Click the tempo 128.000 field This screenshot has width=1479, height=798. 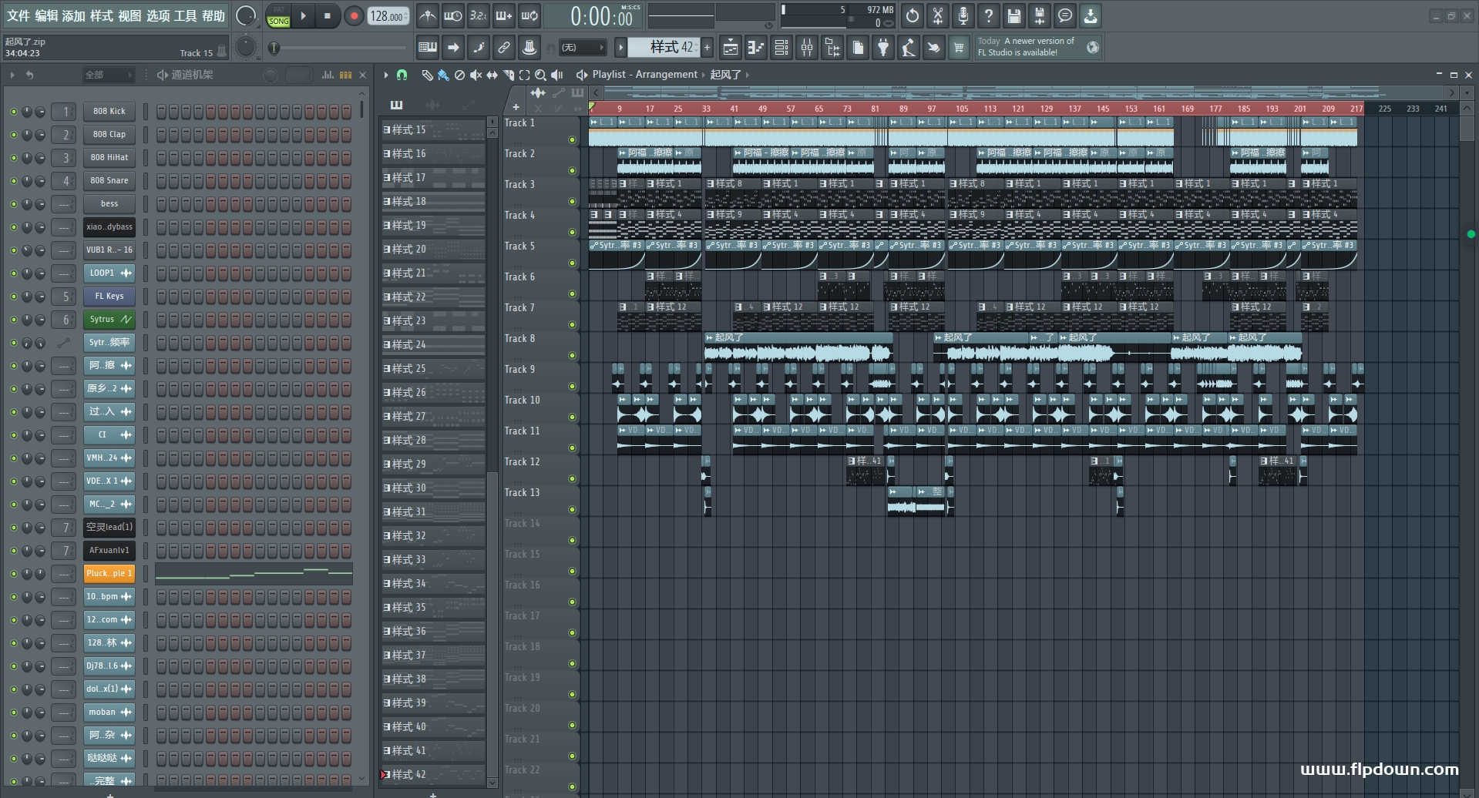[x=388, y=16]
